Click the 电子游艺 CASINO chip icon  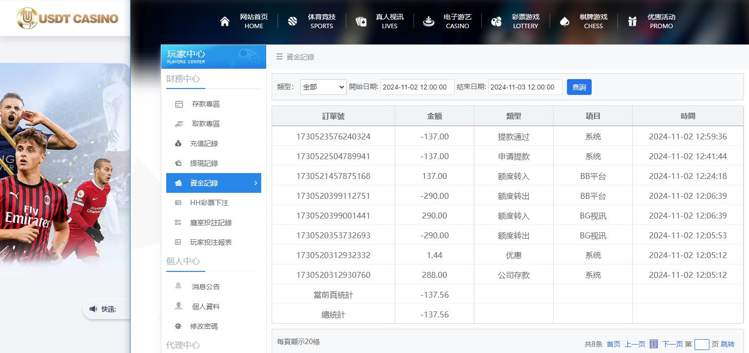(x=428, y=21)
